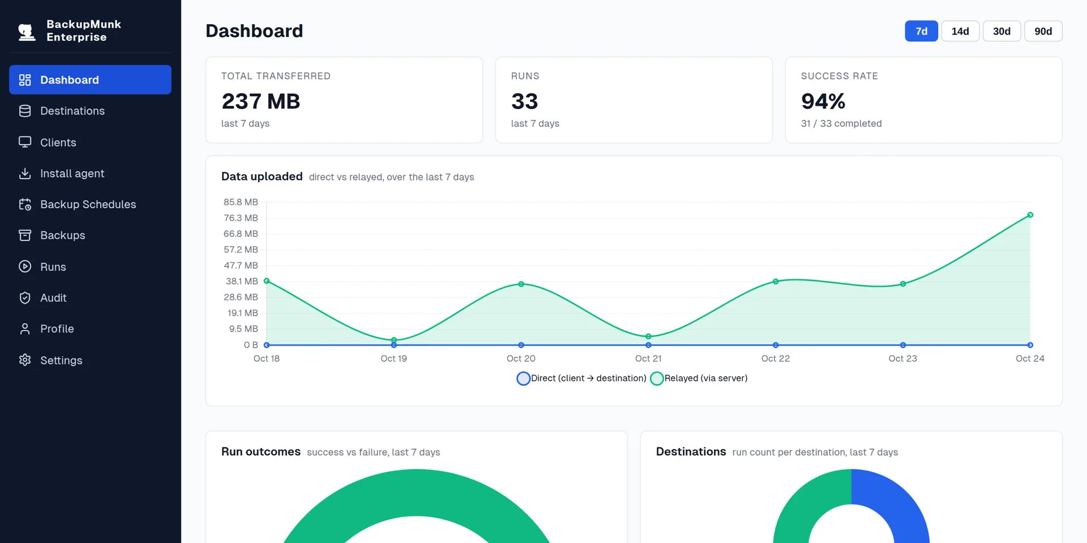Click the Direct data point on Oct 21
Viewport: 1087px width, 543px height.
click(x=648, y=345)
